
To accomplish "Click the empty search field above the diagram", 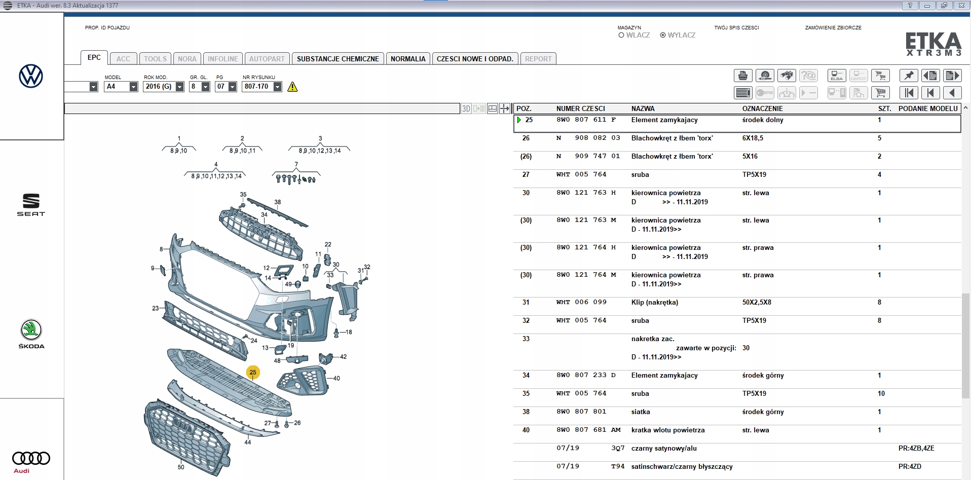I will tap(262, 108).
